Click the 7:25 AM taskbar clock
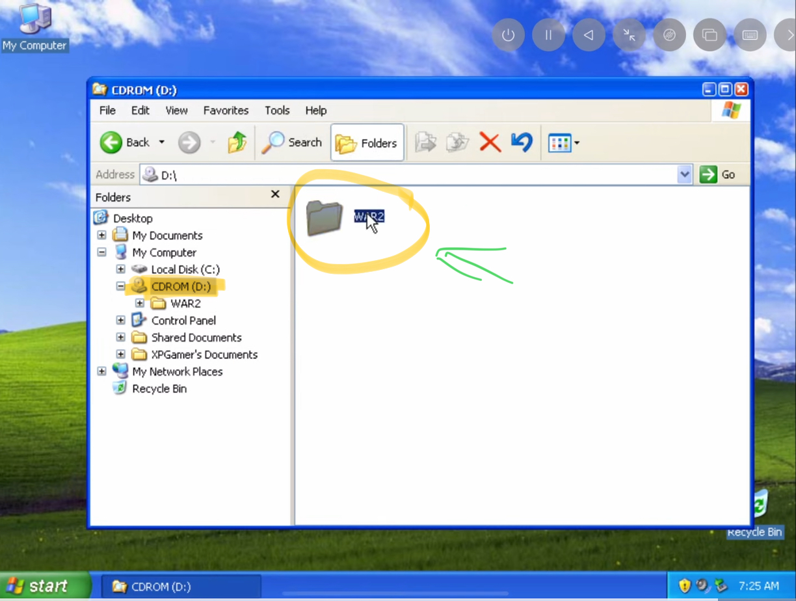Screen dimensions: 796x601 (x=758, y=586)
